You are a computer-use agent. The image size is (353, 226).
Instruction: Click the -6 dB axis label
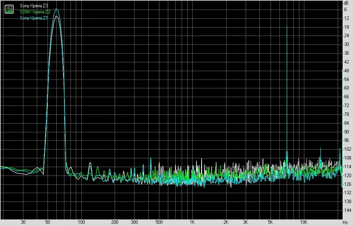[345, 10]
